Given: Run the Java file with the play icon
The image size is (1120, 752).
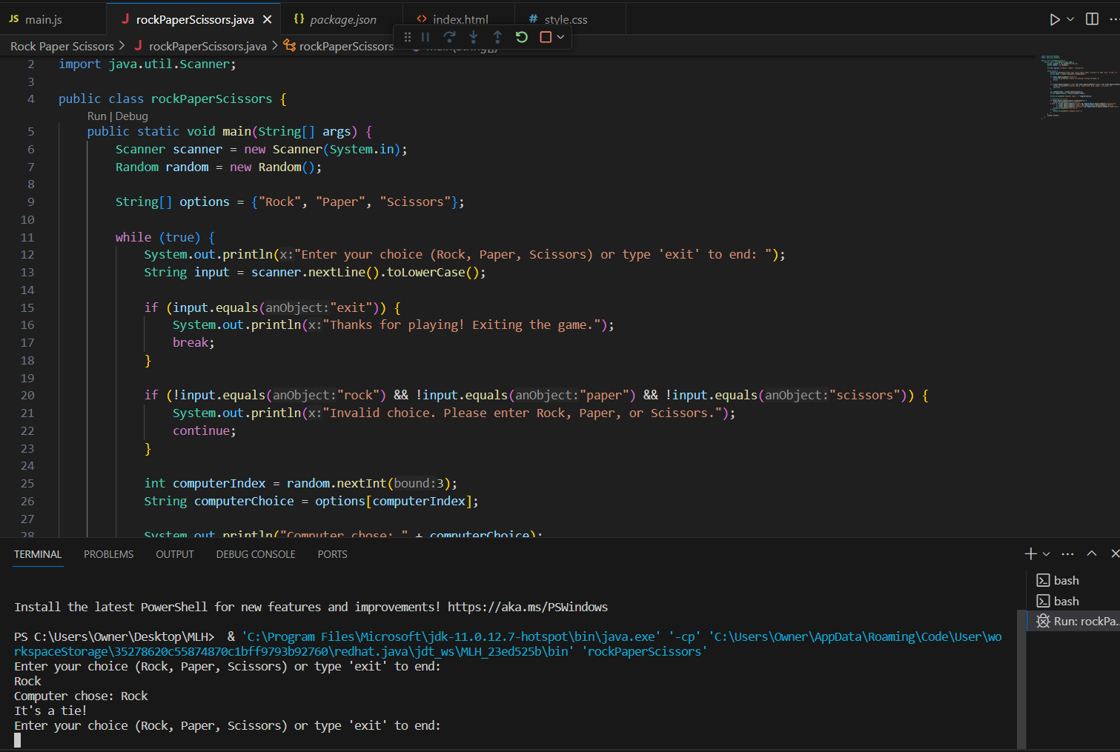Looking at the screenshot, I should tap(1055, 19).
